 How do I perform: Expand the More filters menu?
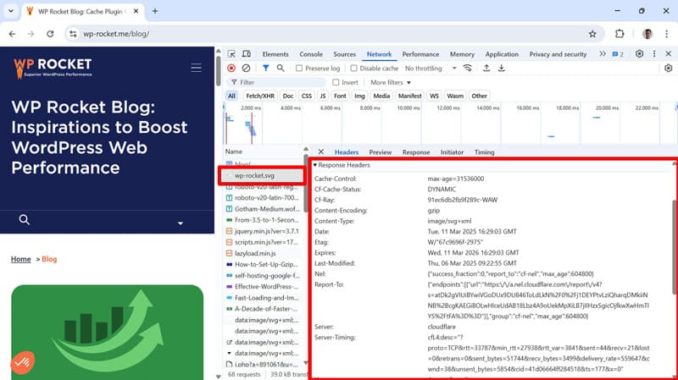click(391, 82)
